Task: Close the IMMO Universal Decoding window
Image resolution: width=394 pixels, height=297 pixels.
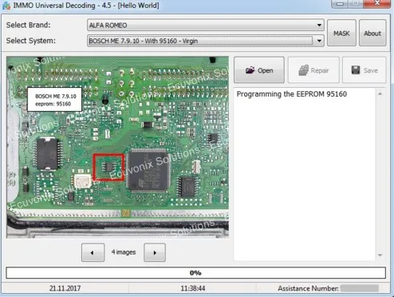Action: coord(376,4)
